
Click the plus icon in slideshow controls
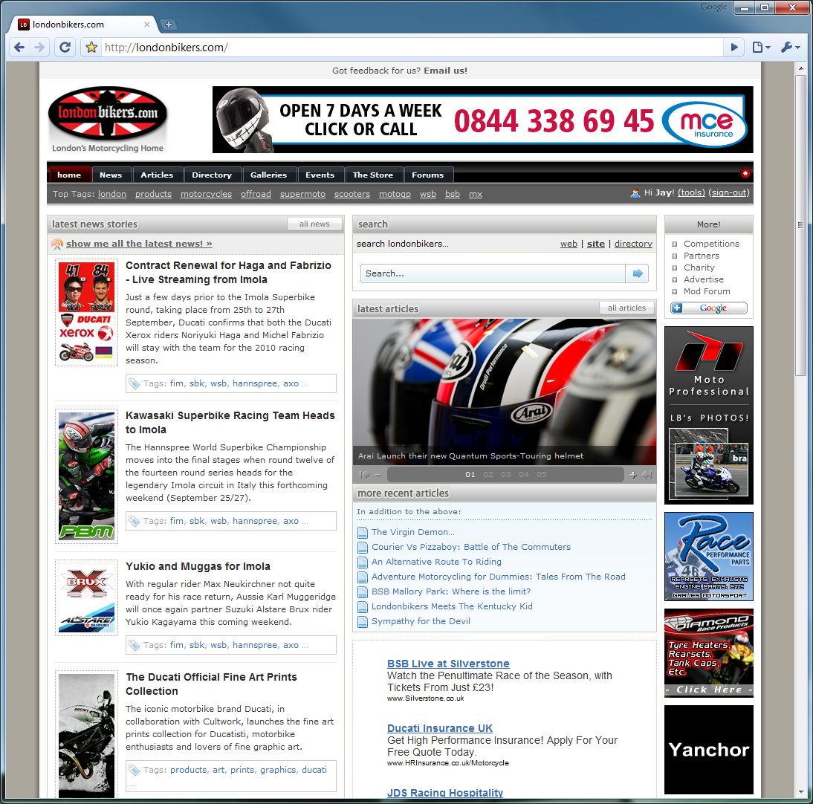coord(633,475)
